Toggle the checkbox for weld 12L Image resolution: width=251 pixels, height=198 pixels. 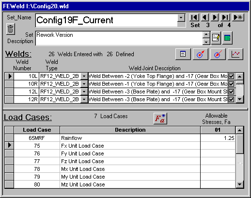pos(232,91)
